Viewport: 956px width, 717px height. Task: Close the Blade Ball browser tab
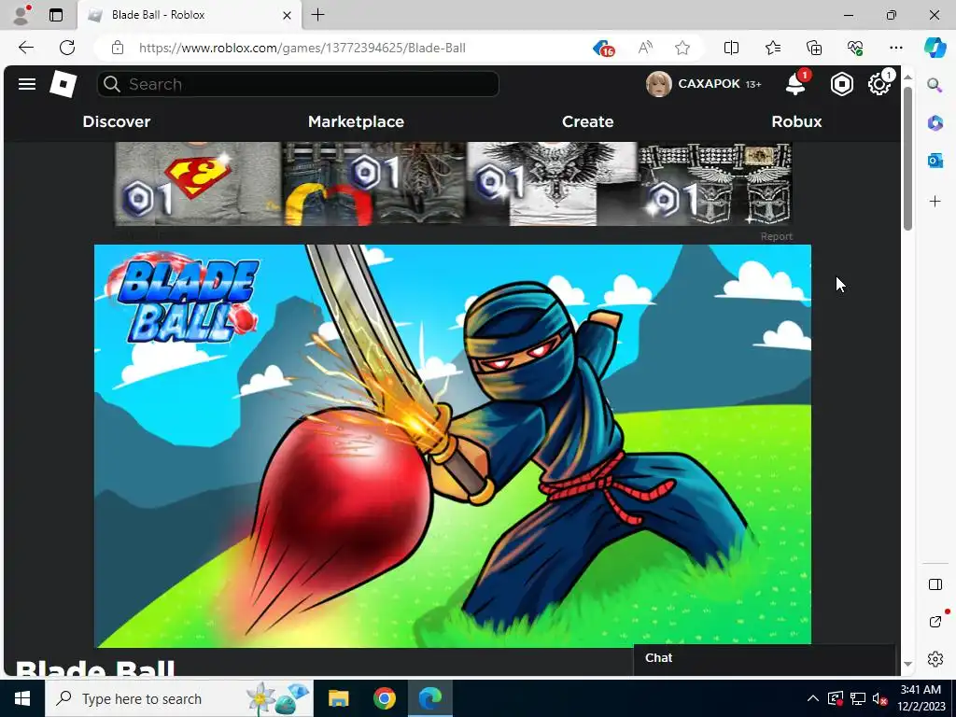(287, 15)
